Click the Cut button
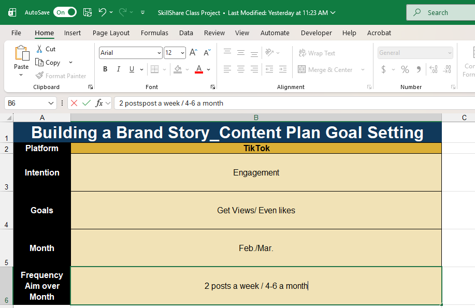Screen dimensions: 475x308 (x=46, y=49)
